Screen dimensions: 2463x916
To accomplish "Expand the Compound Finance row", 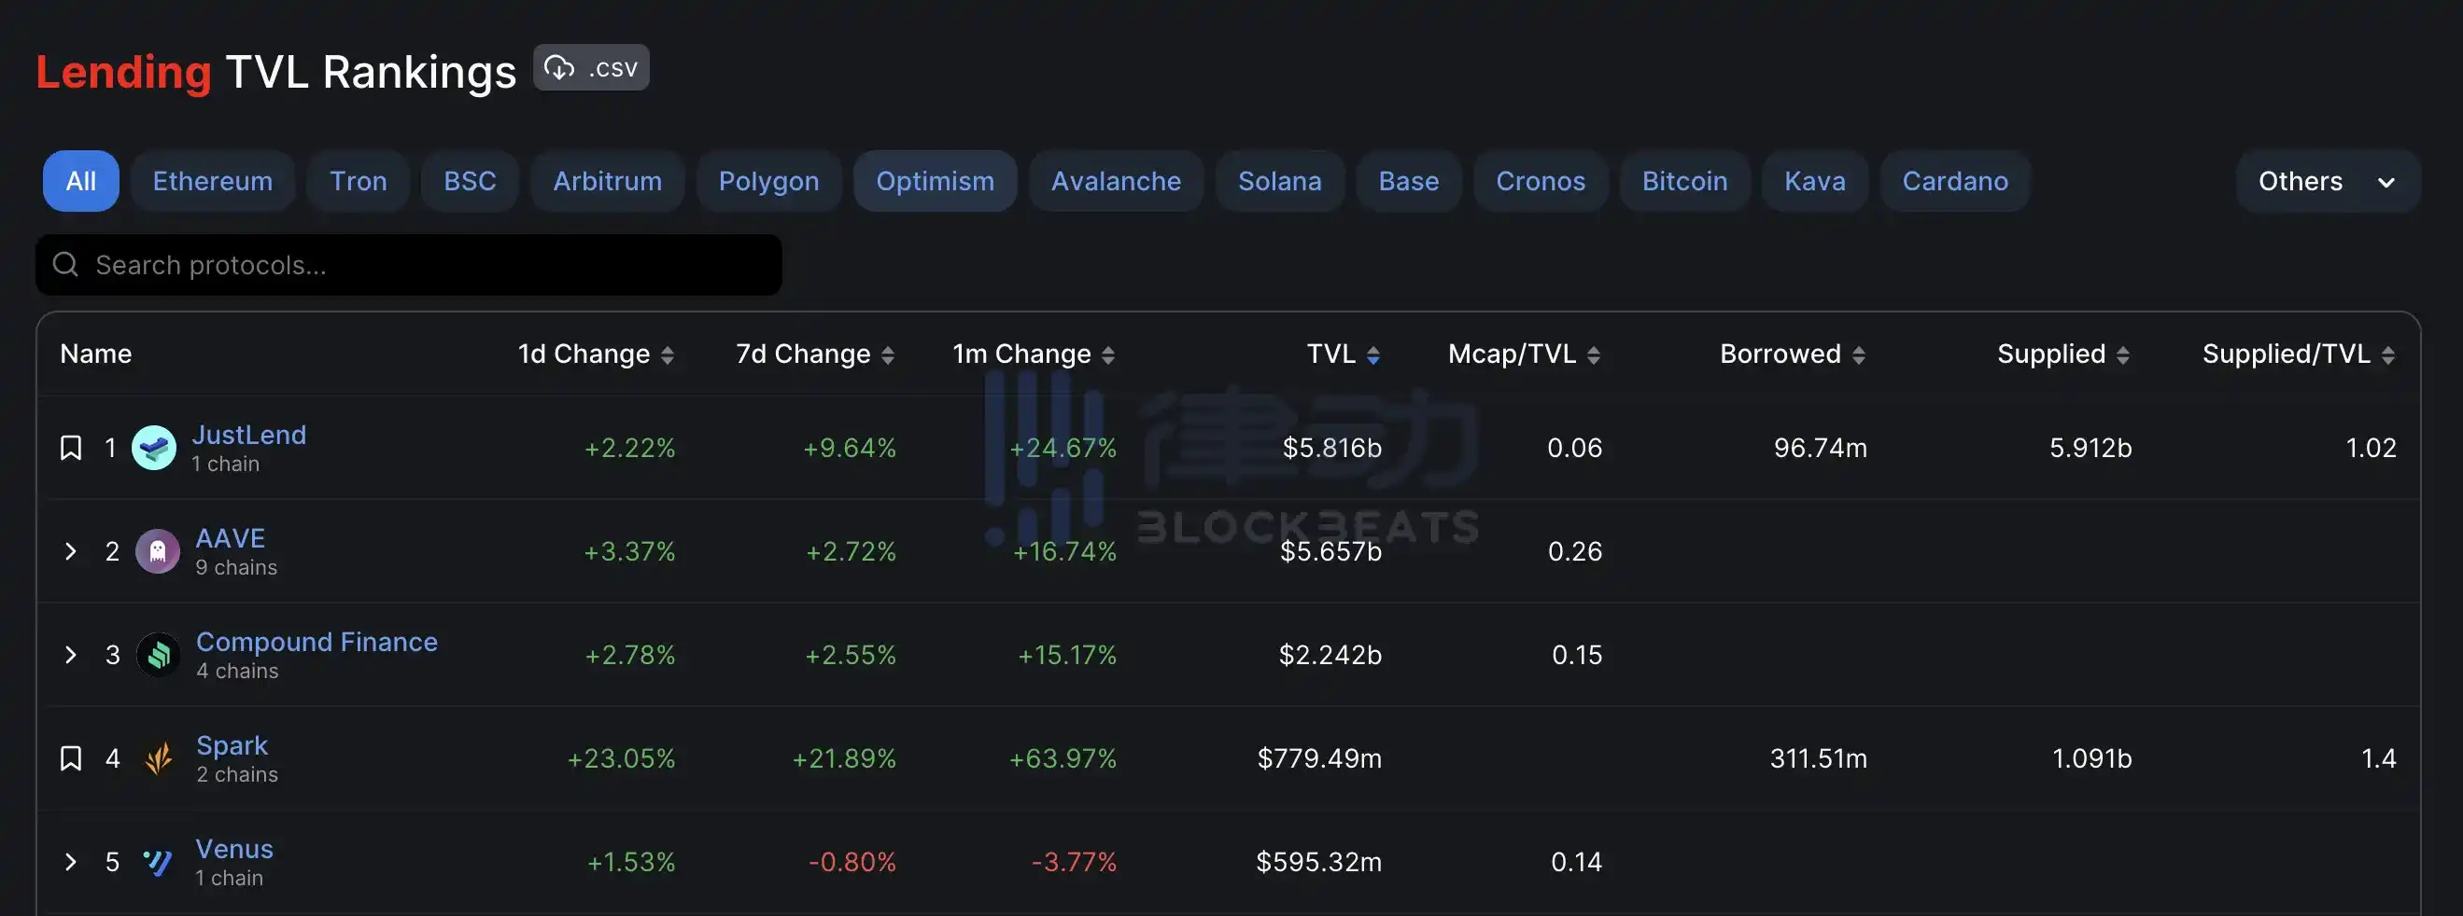I will pos(70,655).
